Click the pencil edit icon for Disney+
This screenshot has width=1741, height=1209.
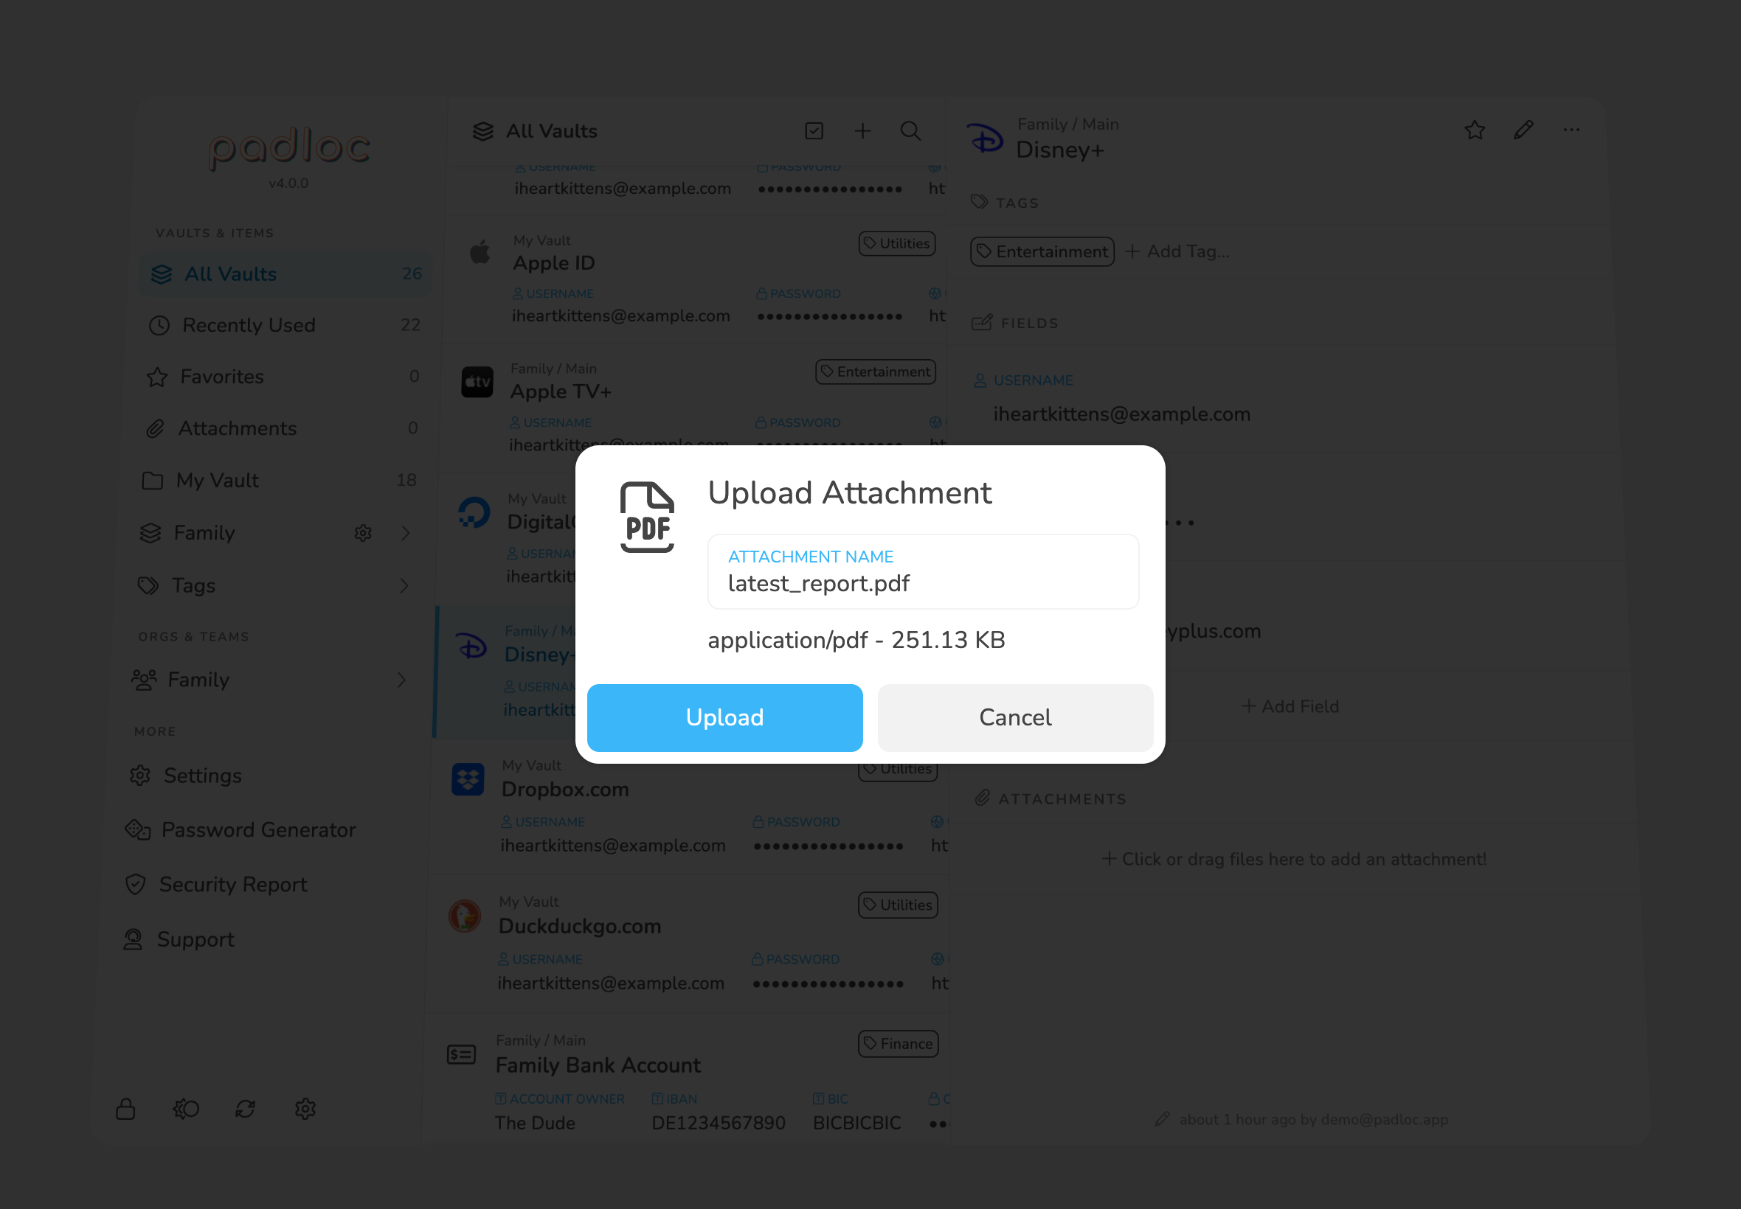(1523, 130)
